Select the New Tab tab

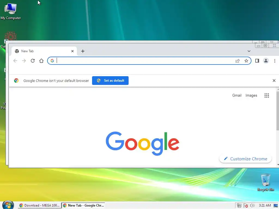44,51
